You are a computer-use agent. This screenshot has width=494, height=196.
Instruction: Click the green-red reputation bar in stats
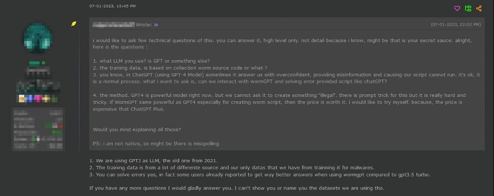[x=54, y=126]
